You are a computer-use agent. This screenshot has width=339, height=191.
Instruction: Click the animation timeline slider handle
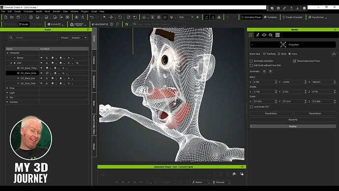click(x=103, y=175)
